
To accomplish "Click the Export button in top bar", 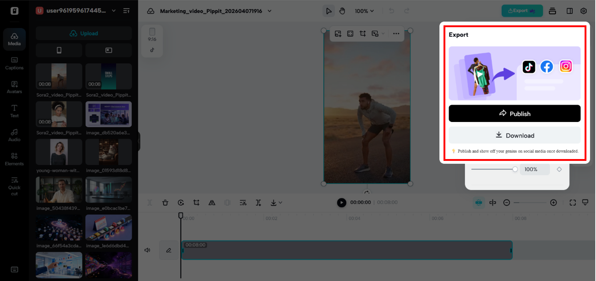I will [522, 11].
